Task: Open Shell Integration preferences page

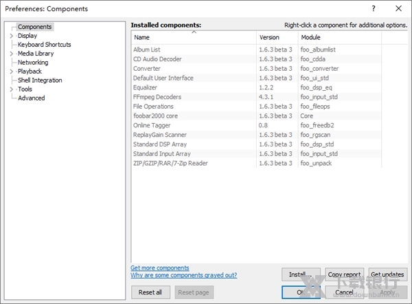Action: click(x=40, y=80)
